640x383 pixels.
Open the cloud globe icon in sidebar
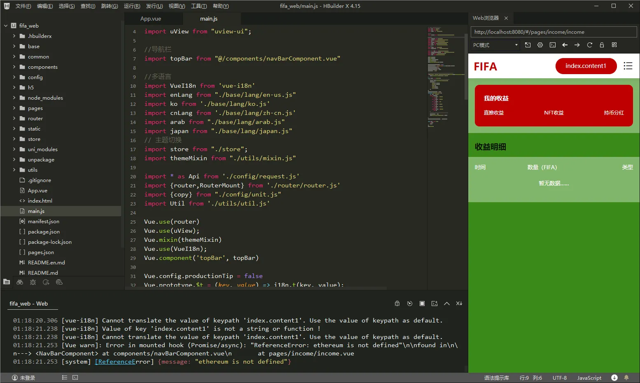59,282
